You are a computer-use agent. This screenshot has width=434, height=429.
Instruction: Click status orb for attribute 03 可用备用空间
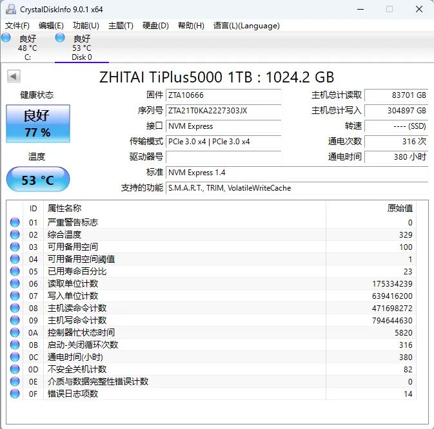pyautogui.click(x=15, y=247)
